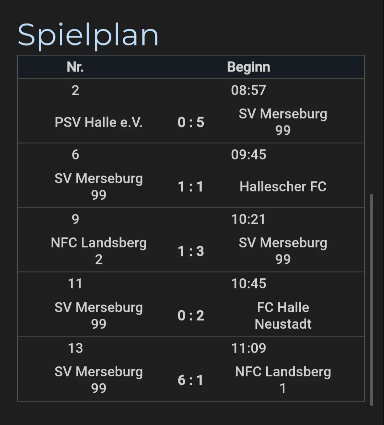
Task: Open Hallescher FC team entry
Action: 283,187
